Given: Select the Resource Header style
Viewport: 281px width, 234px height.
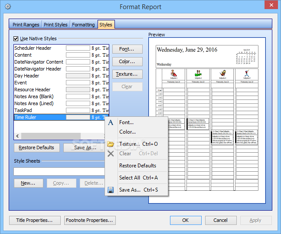Looking at the screenshot, I should coord(61,90).
